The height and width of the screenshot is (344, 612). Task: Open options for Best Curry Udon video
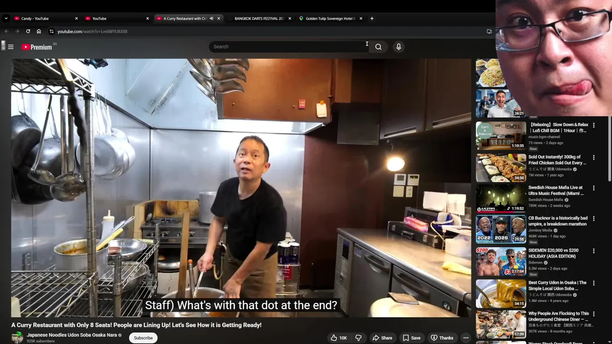coord(594,283)
